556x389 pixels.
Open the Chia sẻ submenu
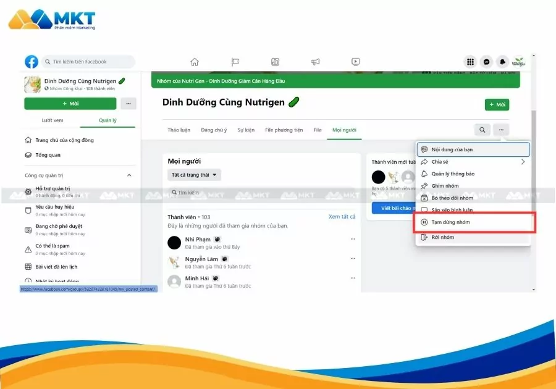point(473,162)
